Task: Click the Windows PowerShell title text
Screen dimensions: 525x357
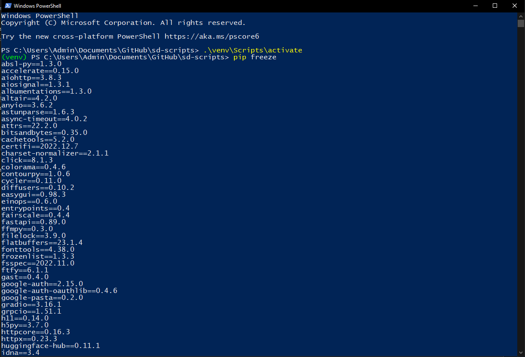Action: tap(37, 6)
